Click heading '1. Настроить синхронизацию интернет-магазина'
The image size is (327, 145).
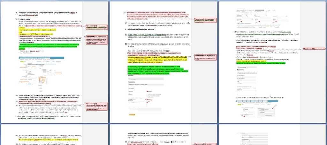tap(47, 14)
